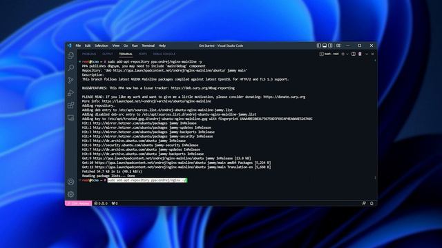442x248 pixels.
Task: Click the 'Reading package lists... Done' line
Action: (x=108, y=176)
